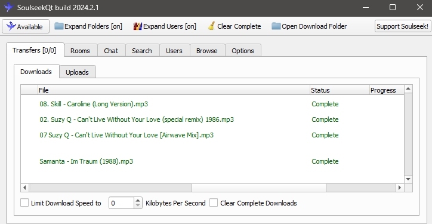Open the Rooms tab

tap(80, 51)
